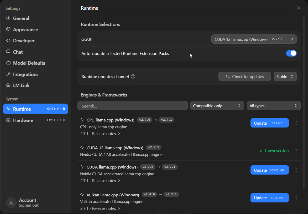The width and height of the screenshot is (308, 214).
Task: Click the Engines & Frameworks search field
Action: click(133, 105)
